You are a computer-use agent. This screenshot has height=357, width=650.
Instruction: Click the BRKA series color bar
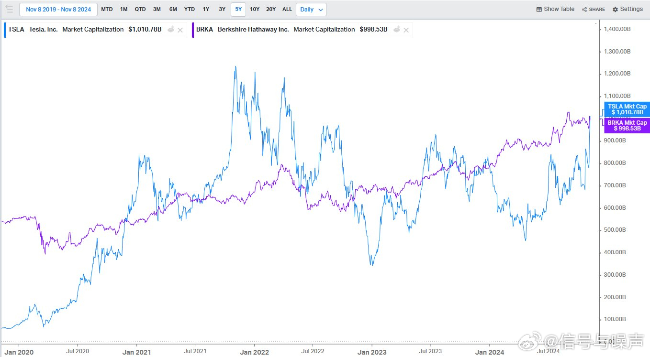(x=193, y=30)
